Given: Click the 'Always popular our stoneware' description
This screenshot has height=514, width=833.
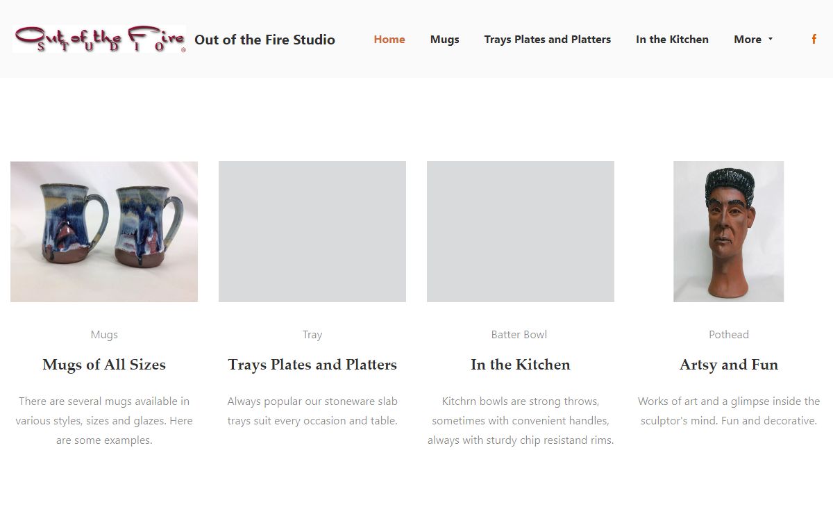Looking at the screenshot, I should pyautogui.click(x=312, y=411).
